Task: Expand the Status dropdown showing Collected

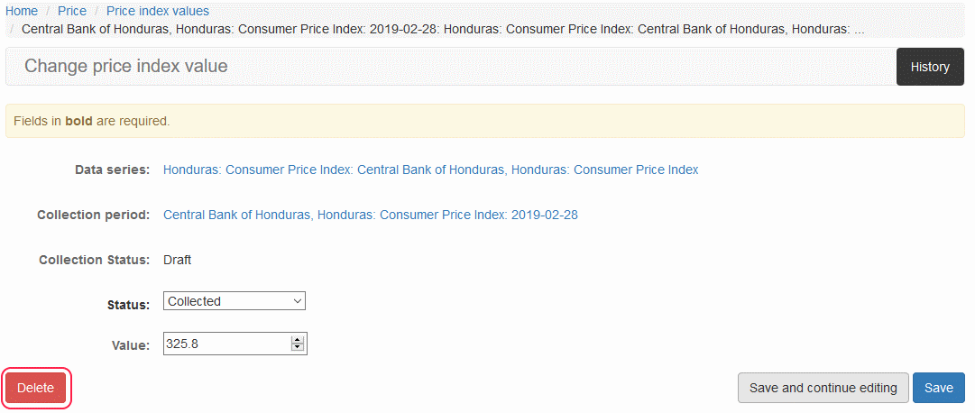Action: pos(235,301)
